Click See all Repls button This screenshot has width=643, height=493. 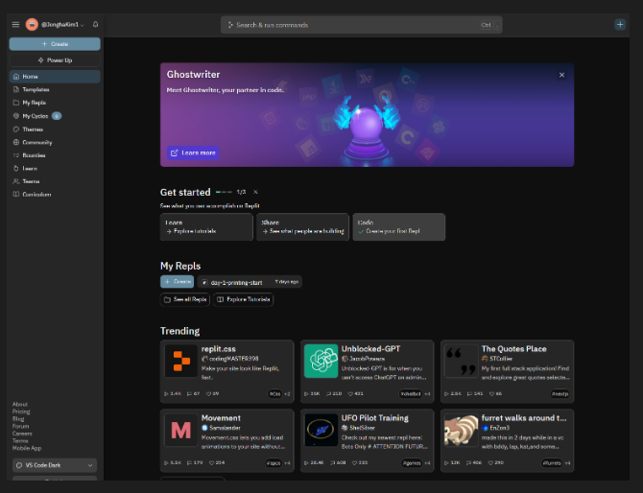point(185,299)
